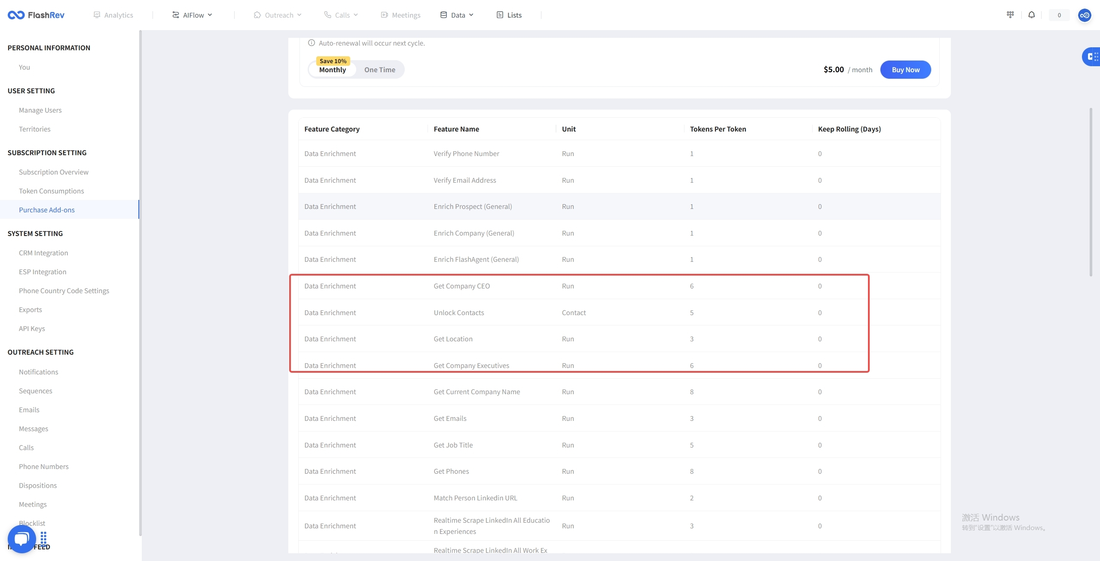This screenshot has width=1100, height=561.
Task: Open the Analytics tab
Action: click(113, 15)
